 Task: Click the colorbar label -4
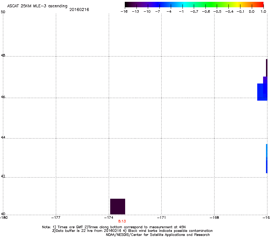[169, 12]
